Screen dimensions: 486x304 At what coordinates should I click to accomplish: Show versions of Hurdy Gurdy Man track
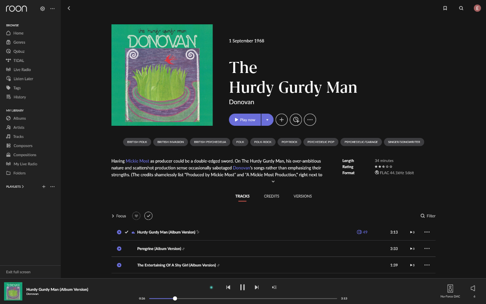(x=412, y=232)
